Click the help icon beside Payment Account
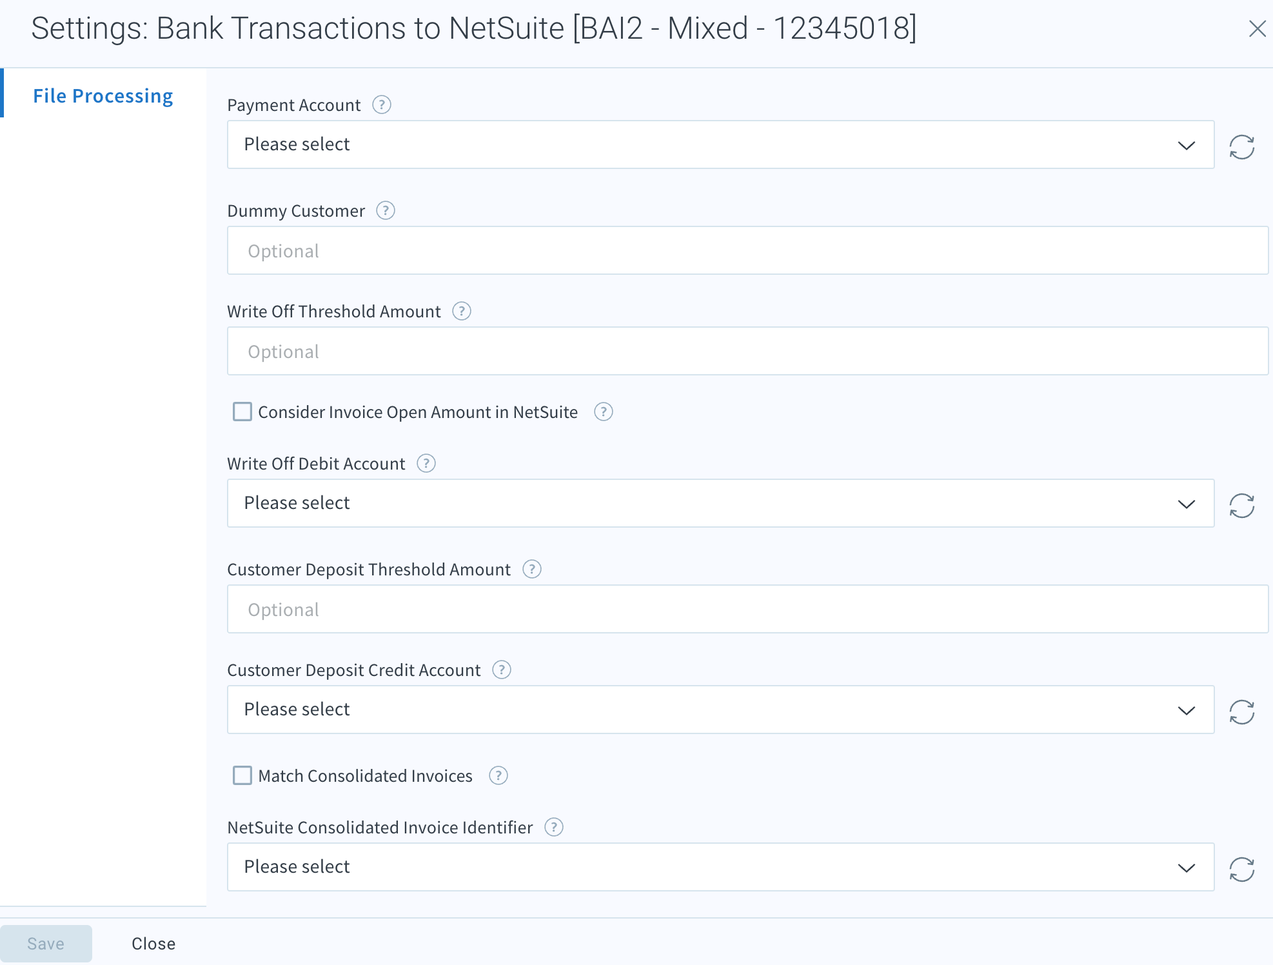This screenshot has height=965, width=1273. (382, 104)
